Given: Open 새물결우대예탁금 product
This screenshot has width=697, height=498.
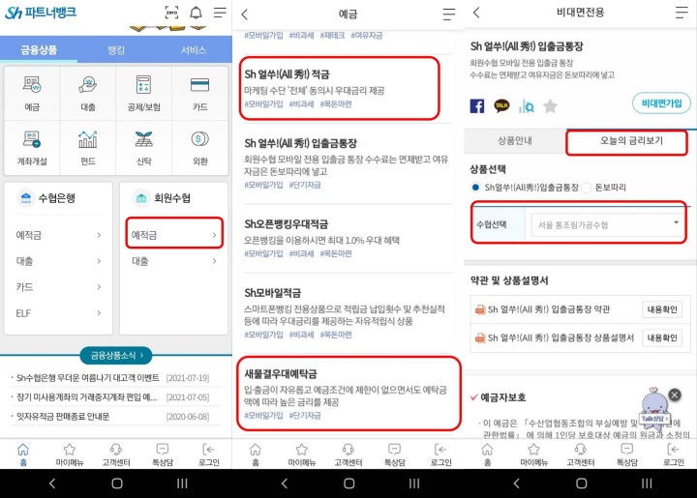Looking at the screenshot, I should click(348, 394).
